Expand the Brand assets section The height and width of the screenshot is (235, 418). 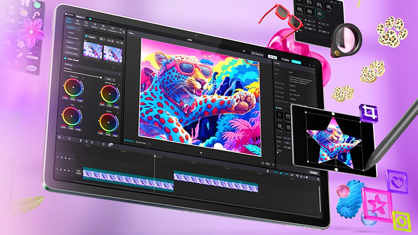pos(71,53)
